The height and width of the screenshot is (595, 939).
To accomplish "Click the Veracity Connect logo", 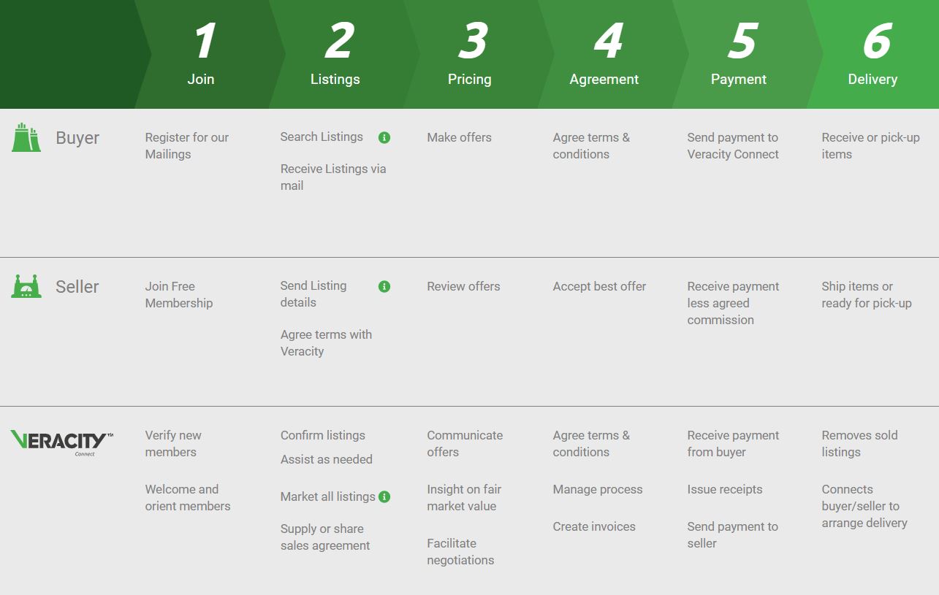I will (62, 441).
